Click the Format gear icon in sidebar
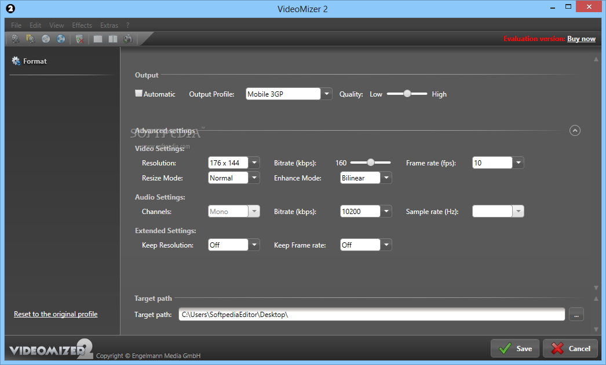 16,61
